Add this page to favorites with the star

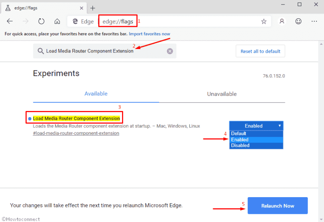[264, 21]
